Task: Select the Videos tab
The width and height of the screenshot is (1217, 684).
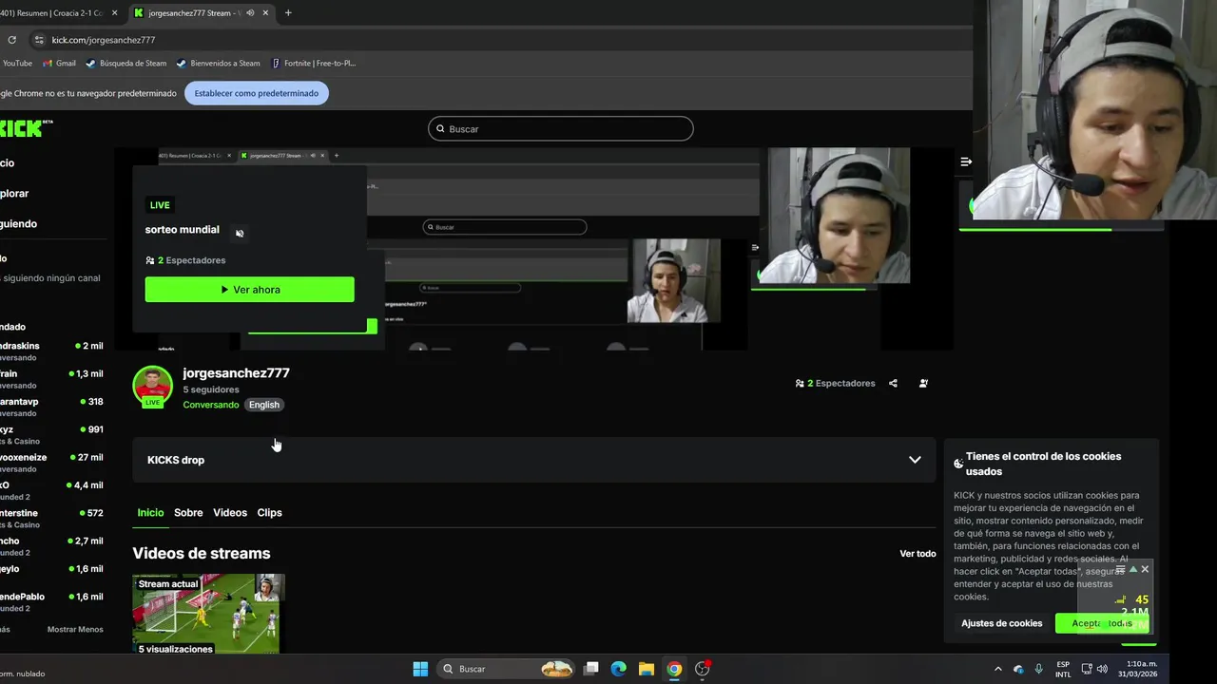Action: tap(230, 513)
